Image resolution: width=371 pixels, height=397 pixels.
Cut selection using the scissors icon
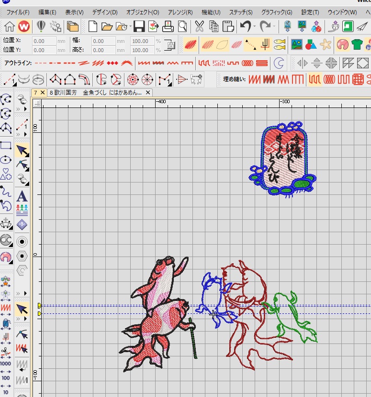200,26
